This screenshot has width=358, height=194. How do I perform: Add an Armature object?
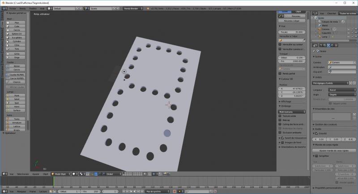[x=17, y=122]
